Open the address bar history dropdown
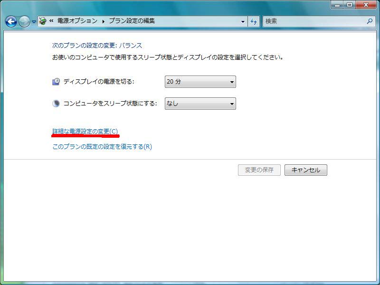The width and height of the screenshot is (380, 285). tap(243, 21)
